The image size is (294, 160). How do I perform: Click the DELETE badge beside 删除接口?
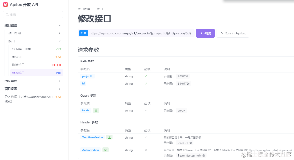pos(57,65)
